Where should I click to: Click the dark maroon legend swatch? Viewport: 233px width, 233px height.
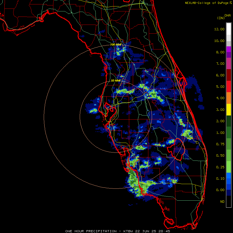click(x=229, y=75)
